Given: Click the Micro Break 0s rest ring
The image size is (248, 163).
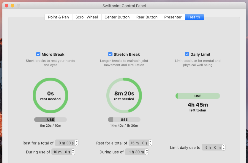Looking at the screenshot, I should click(50, 95).
